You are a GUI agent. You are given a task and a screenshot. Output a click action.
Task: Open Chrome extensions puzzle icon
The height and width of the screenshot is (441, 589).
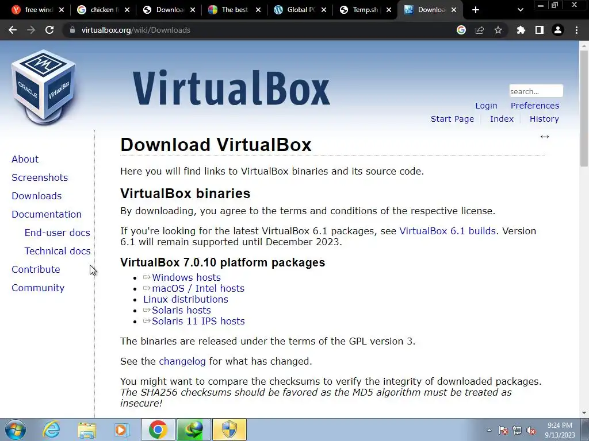tap(521, 30)
